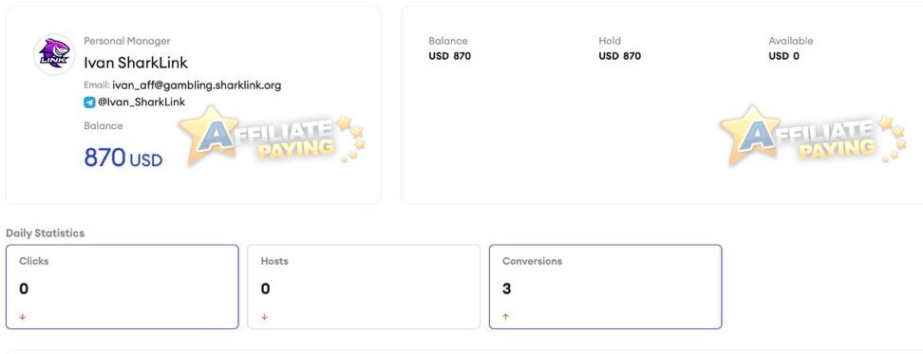Click the Affiliate Paying star logo in manager card
The height and width of the screenshot is (354, 923).
point(272,136)
